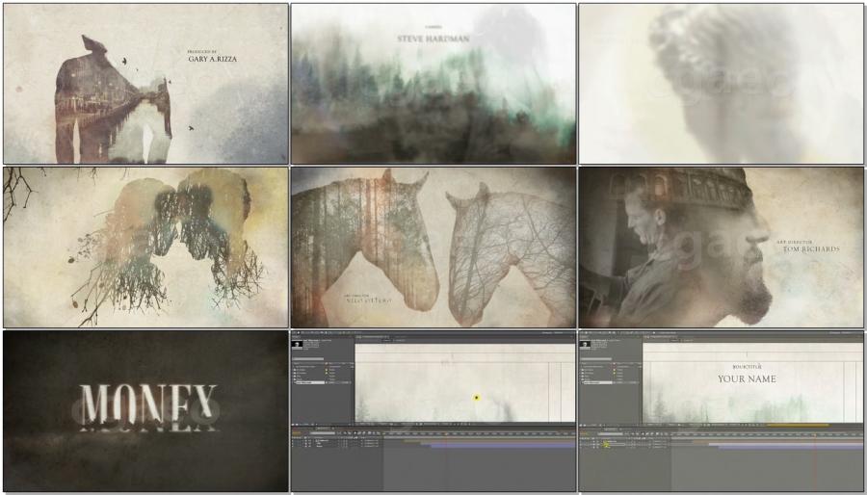This screenshot has width=867, height=495.
Task: Select the Steve Hardman misty forest frame
Action: (433, 84)
